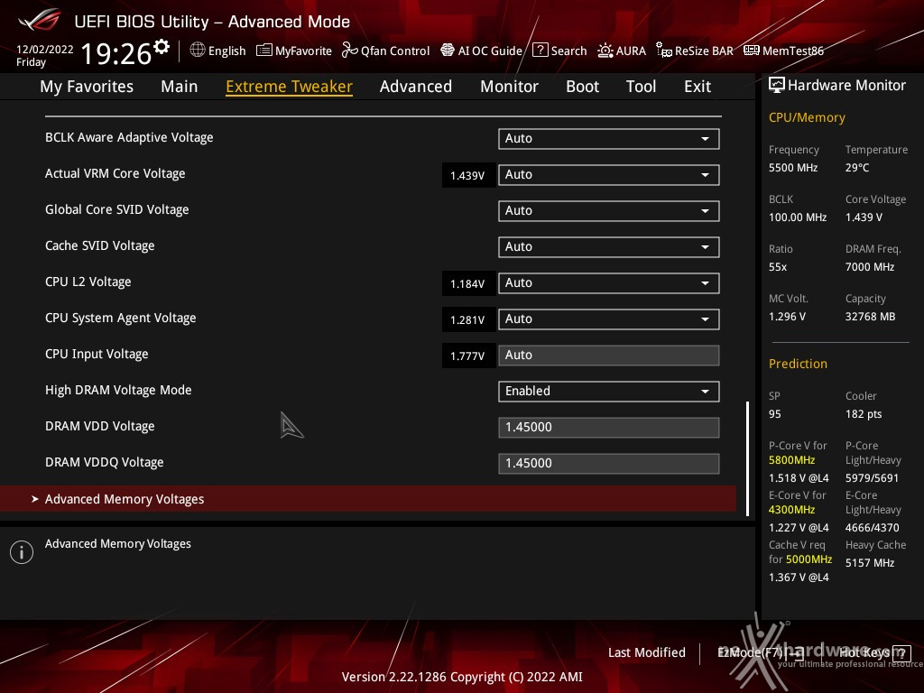Open Actual VRM Core Voltage dropdown
The image size is (924, 693).
pyautogui.click(x=609, y=174)
